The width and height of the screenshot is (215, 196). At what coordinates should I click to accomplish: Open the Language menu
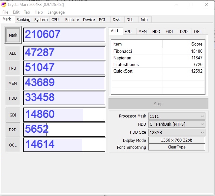(x=56, y=12)
